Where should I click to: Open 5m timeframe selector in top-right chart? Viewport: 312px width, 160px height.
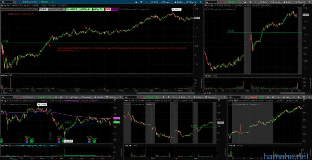tap(256, 2)
